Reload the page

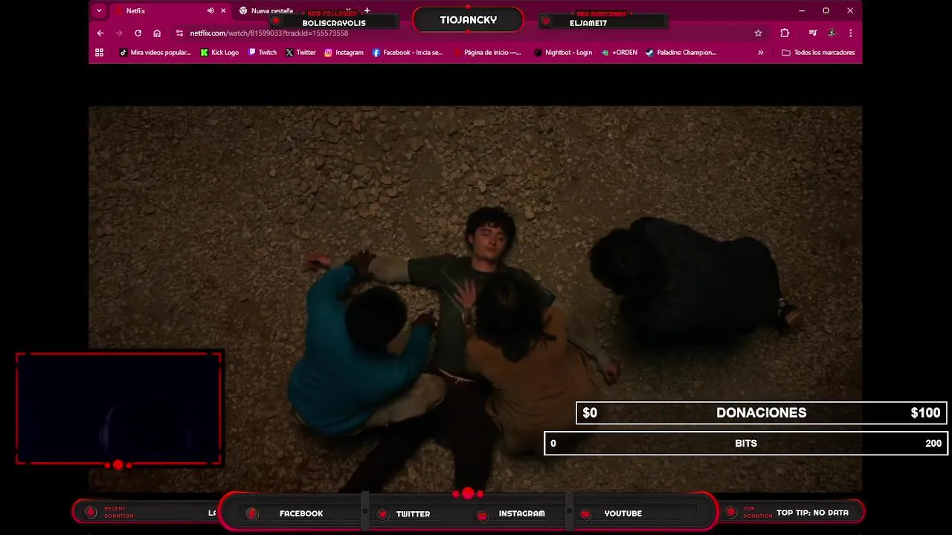click(x=138, y=33)
